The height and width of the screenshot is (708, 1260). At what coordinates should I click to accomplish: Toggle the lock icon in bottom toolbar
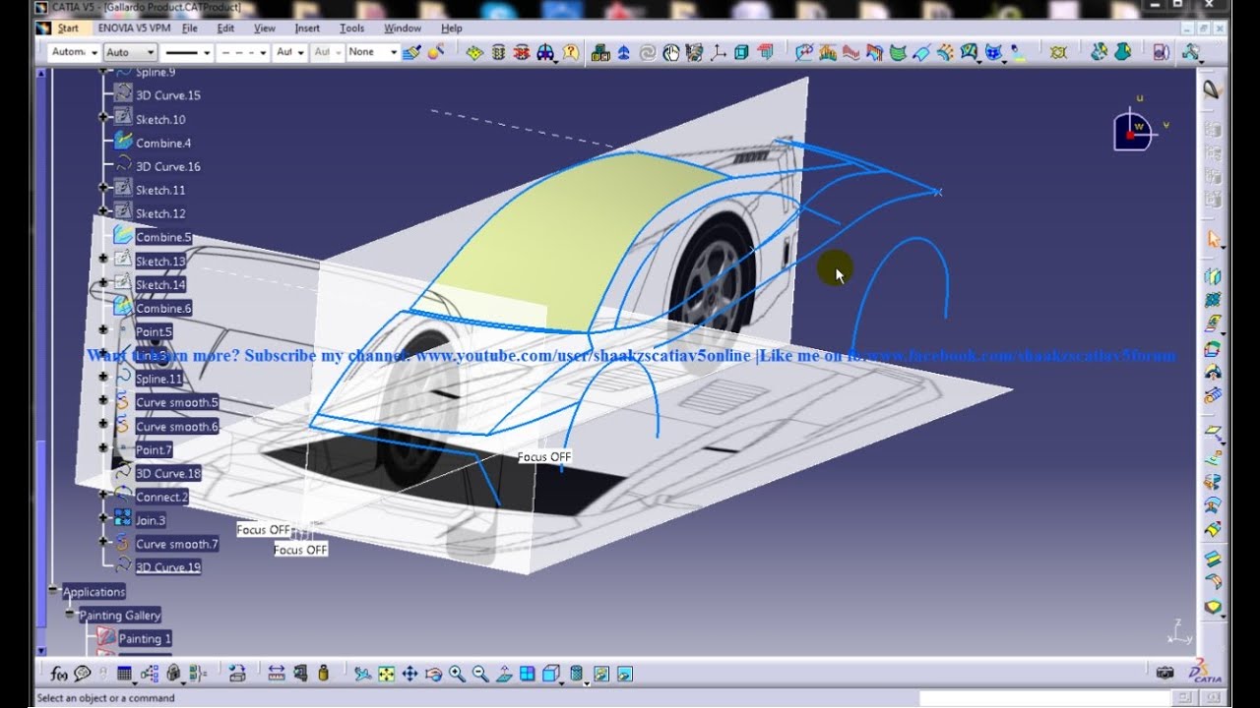[172, 674]
